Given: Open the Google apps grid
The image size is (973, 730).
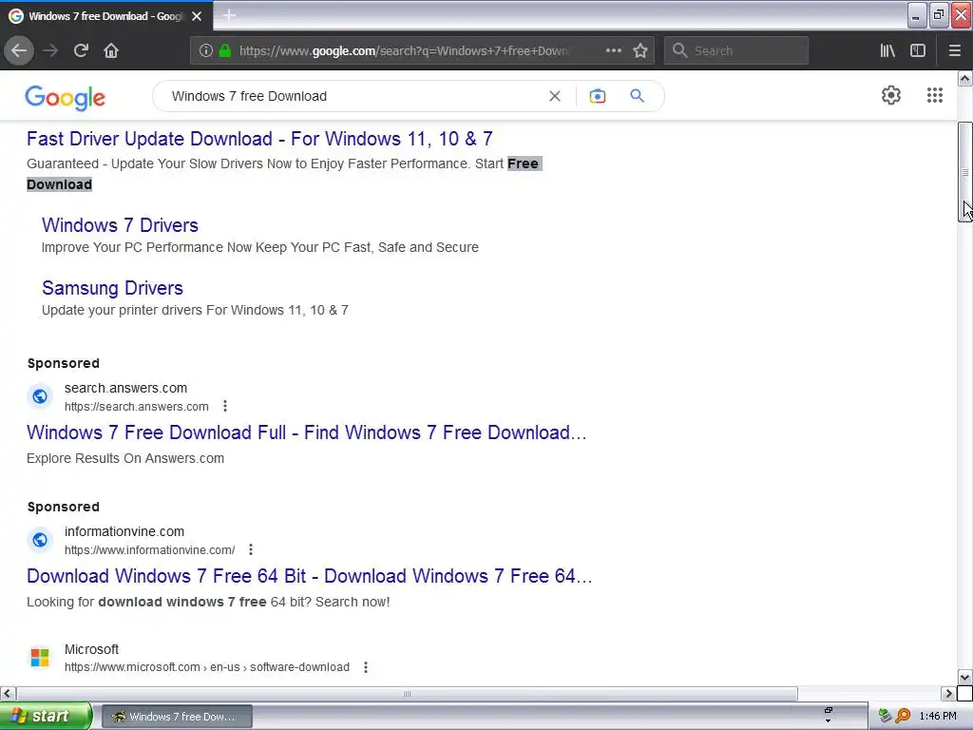Looking at the screenshot, I should click(x=935, y=95).
